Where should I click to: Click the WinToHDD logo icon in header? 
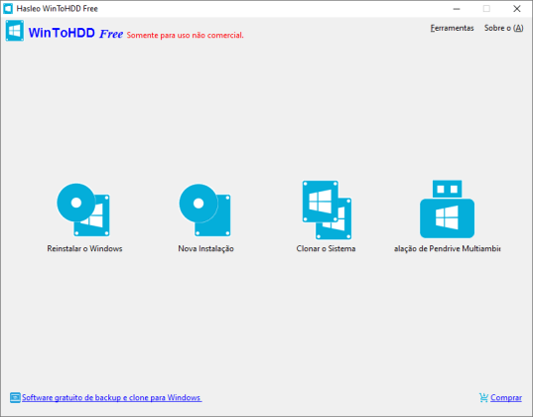[x=15, y=31]
